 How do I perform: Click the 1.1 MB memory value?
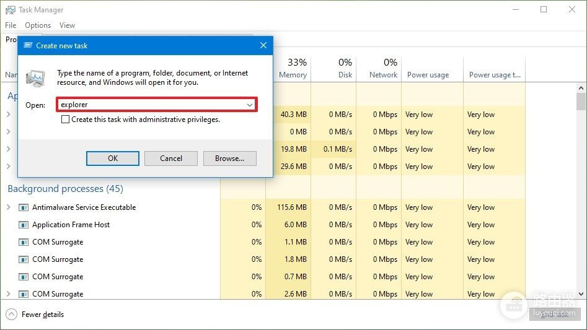click(x=296, y=242)
